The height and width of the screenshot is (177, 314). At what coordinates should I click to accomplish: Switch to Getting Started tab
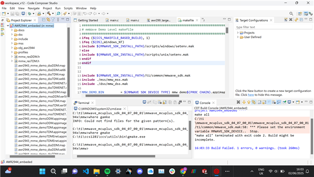click(86, 20)
